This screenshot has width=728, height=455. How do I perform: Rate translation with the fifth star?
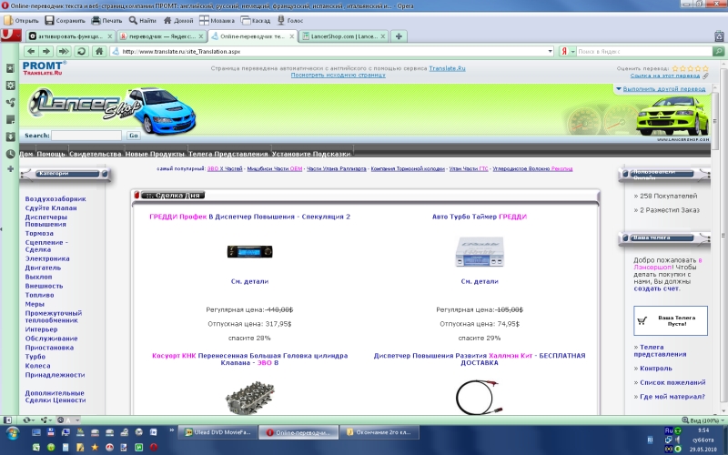(x=706, y=68)
